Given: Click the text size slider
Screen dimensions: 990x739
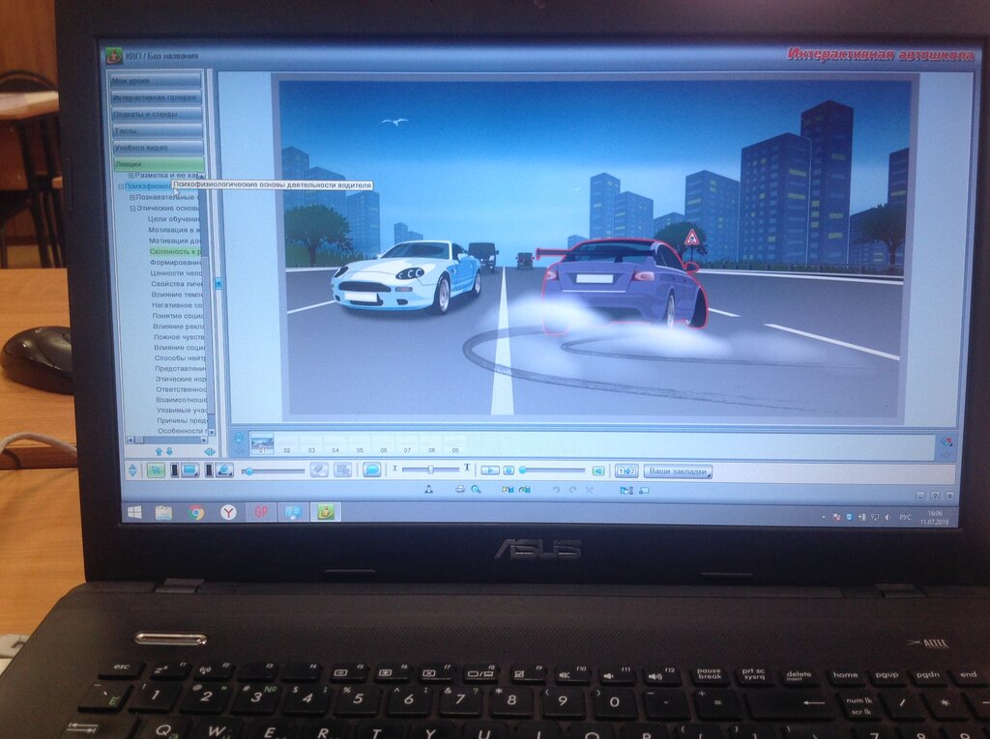Looking at the screenshot, I should pos(430,469).
